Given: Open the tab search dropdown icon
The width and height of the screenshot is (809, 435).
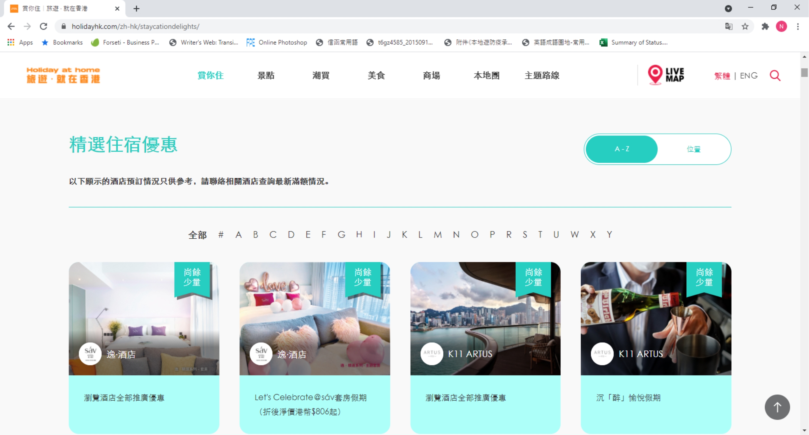Looking at the screenshot, I should [728, 8].
